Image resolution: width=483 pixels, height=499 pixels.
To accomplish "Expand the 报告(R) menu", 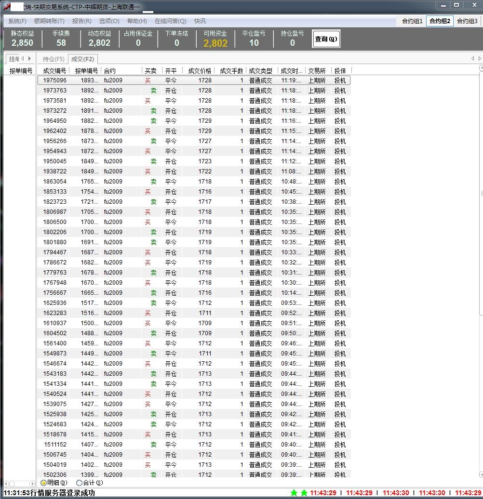I will (x=81, y=21).
